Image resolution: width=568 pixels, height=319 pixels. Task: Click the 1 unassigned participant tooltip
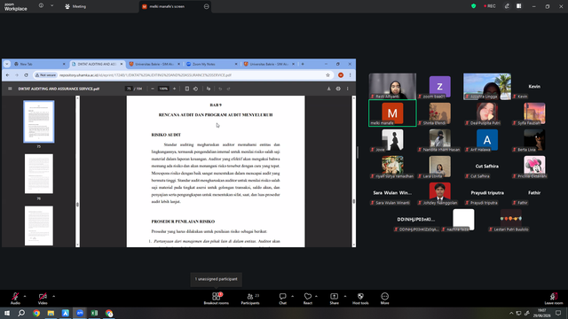point(217,279)
